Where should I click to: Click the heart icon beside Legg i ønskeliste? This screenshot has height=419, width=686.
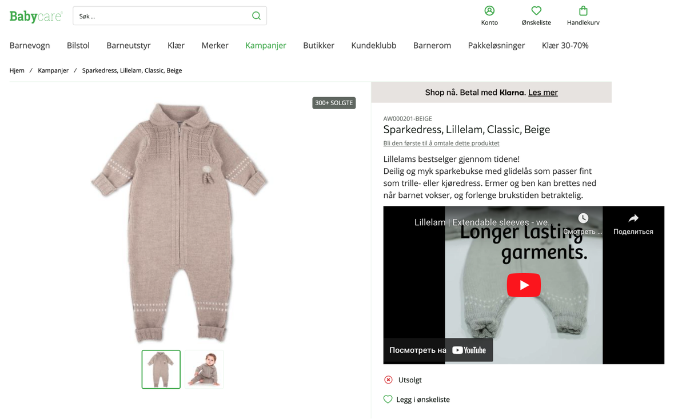click(388, 400)
